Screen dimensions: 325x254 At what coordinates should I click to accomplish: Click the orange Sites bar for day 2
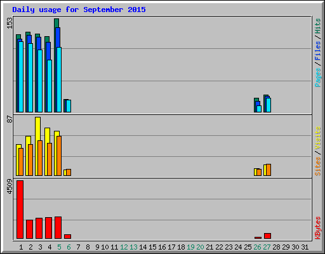[30, 160]
